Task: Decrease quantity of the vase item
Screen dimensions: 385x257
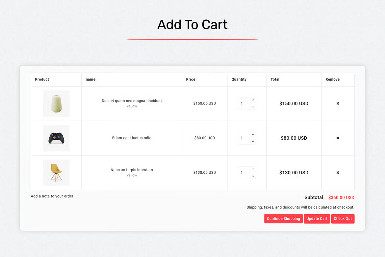Action: click(253, 107)
